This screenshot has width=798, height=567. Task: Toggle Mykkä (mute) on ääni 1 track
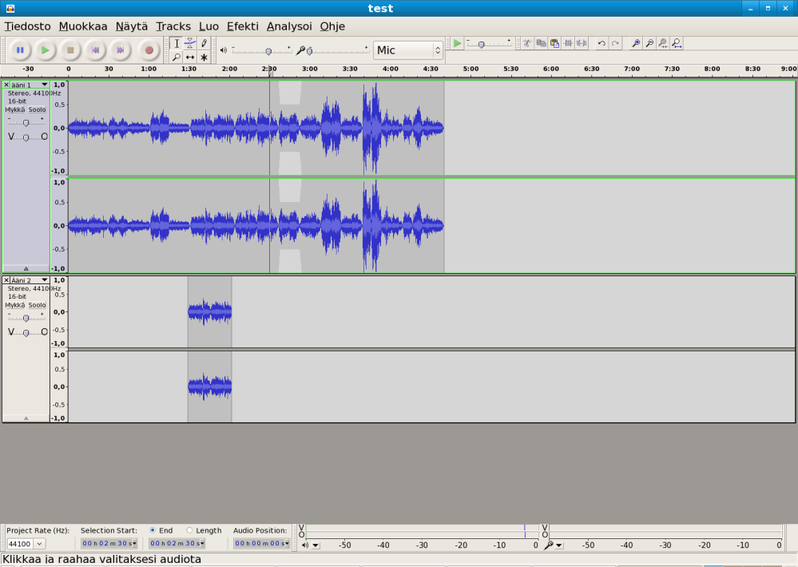click(14, 109)
